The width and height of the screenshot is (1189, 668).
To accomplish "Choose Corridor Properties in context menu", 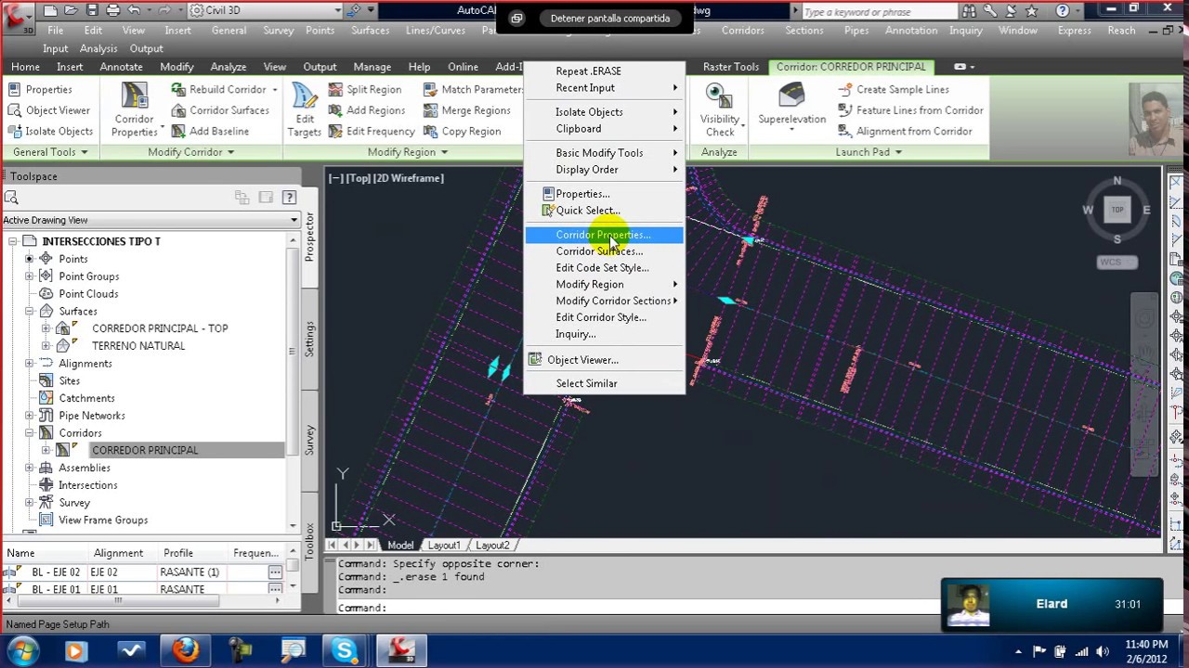I will pos(604,235).
